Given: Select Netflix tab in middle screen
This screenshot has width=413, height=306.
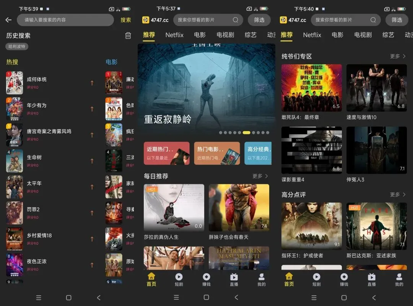Looking at the screenshot, I should (174, 35).
